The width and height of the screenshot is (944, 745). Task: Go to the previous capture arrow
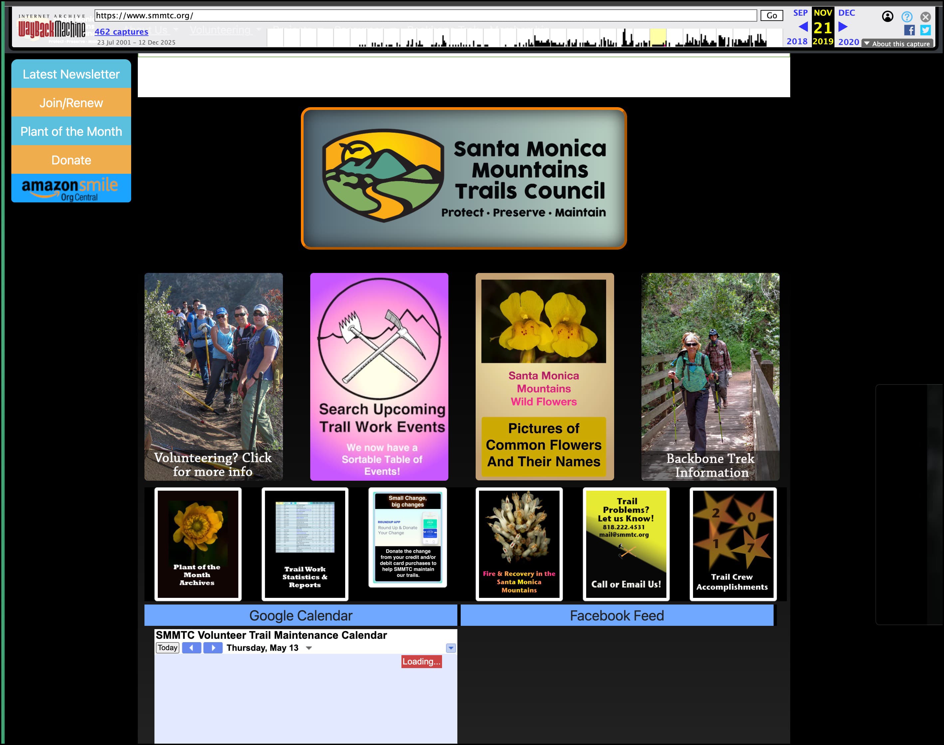click(803, 27)
